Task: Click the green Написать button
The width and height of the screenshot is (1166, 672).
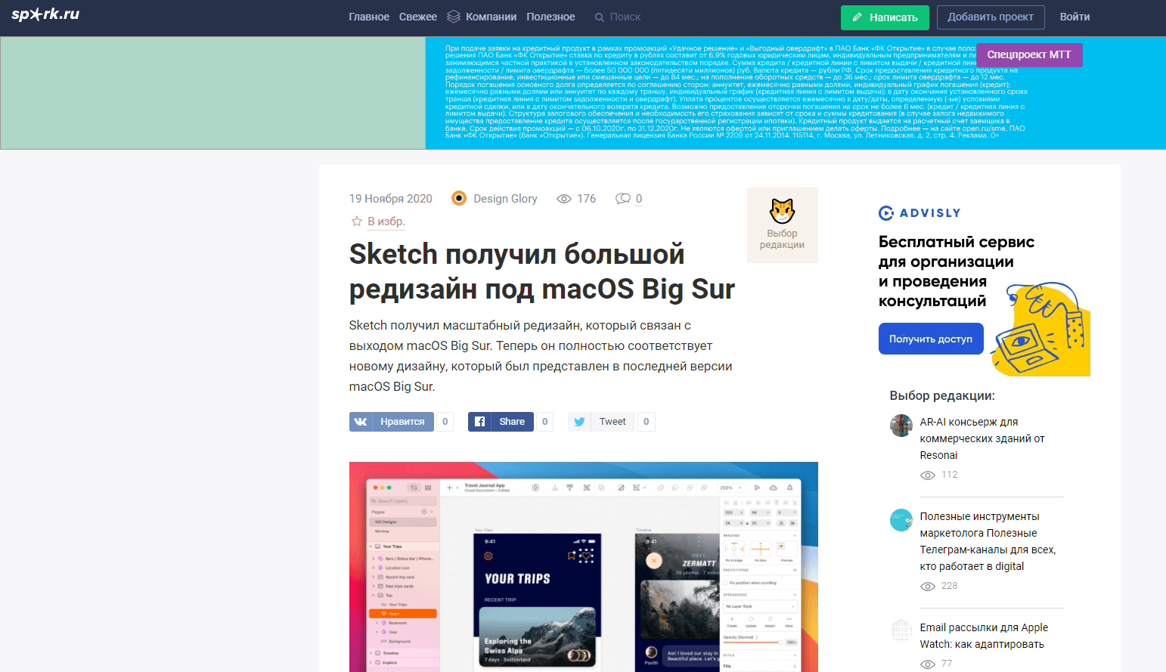Action: (x=884, y=17)
